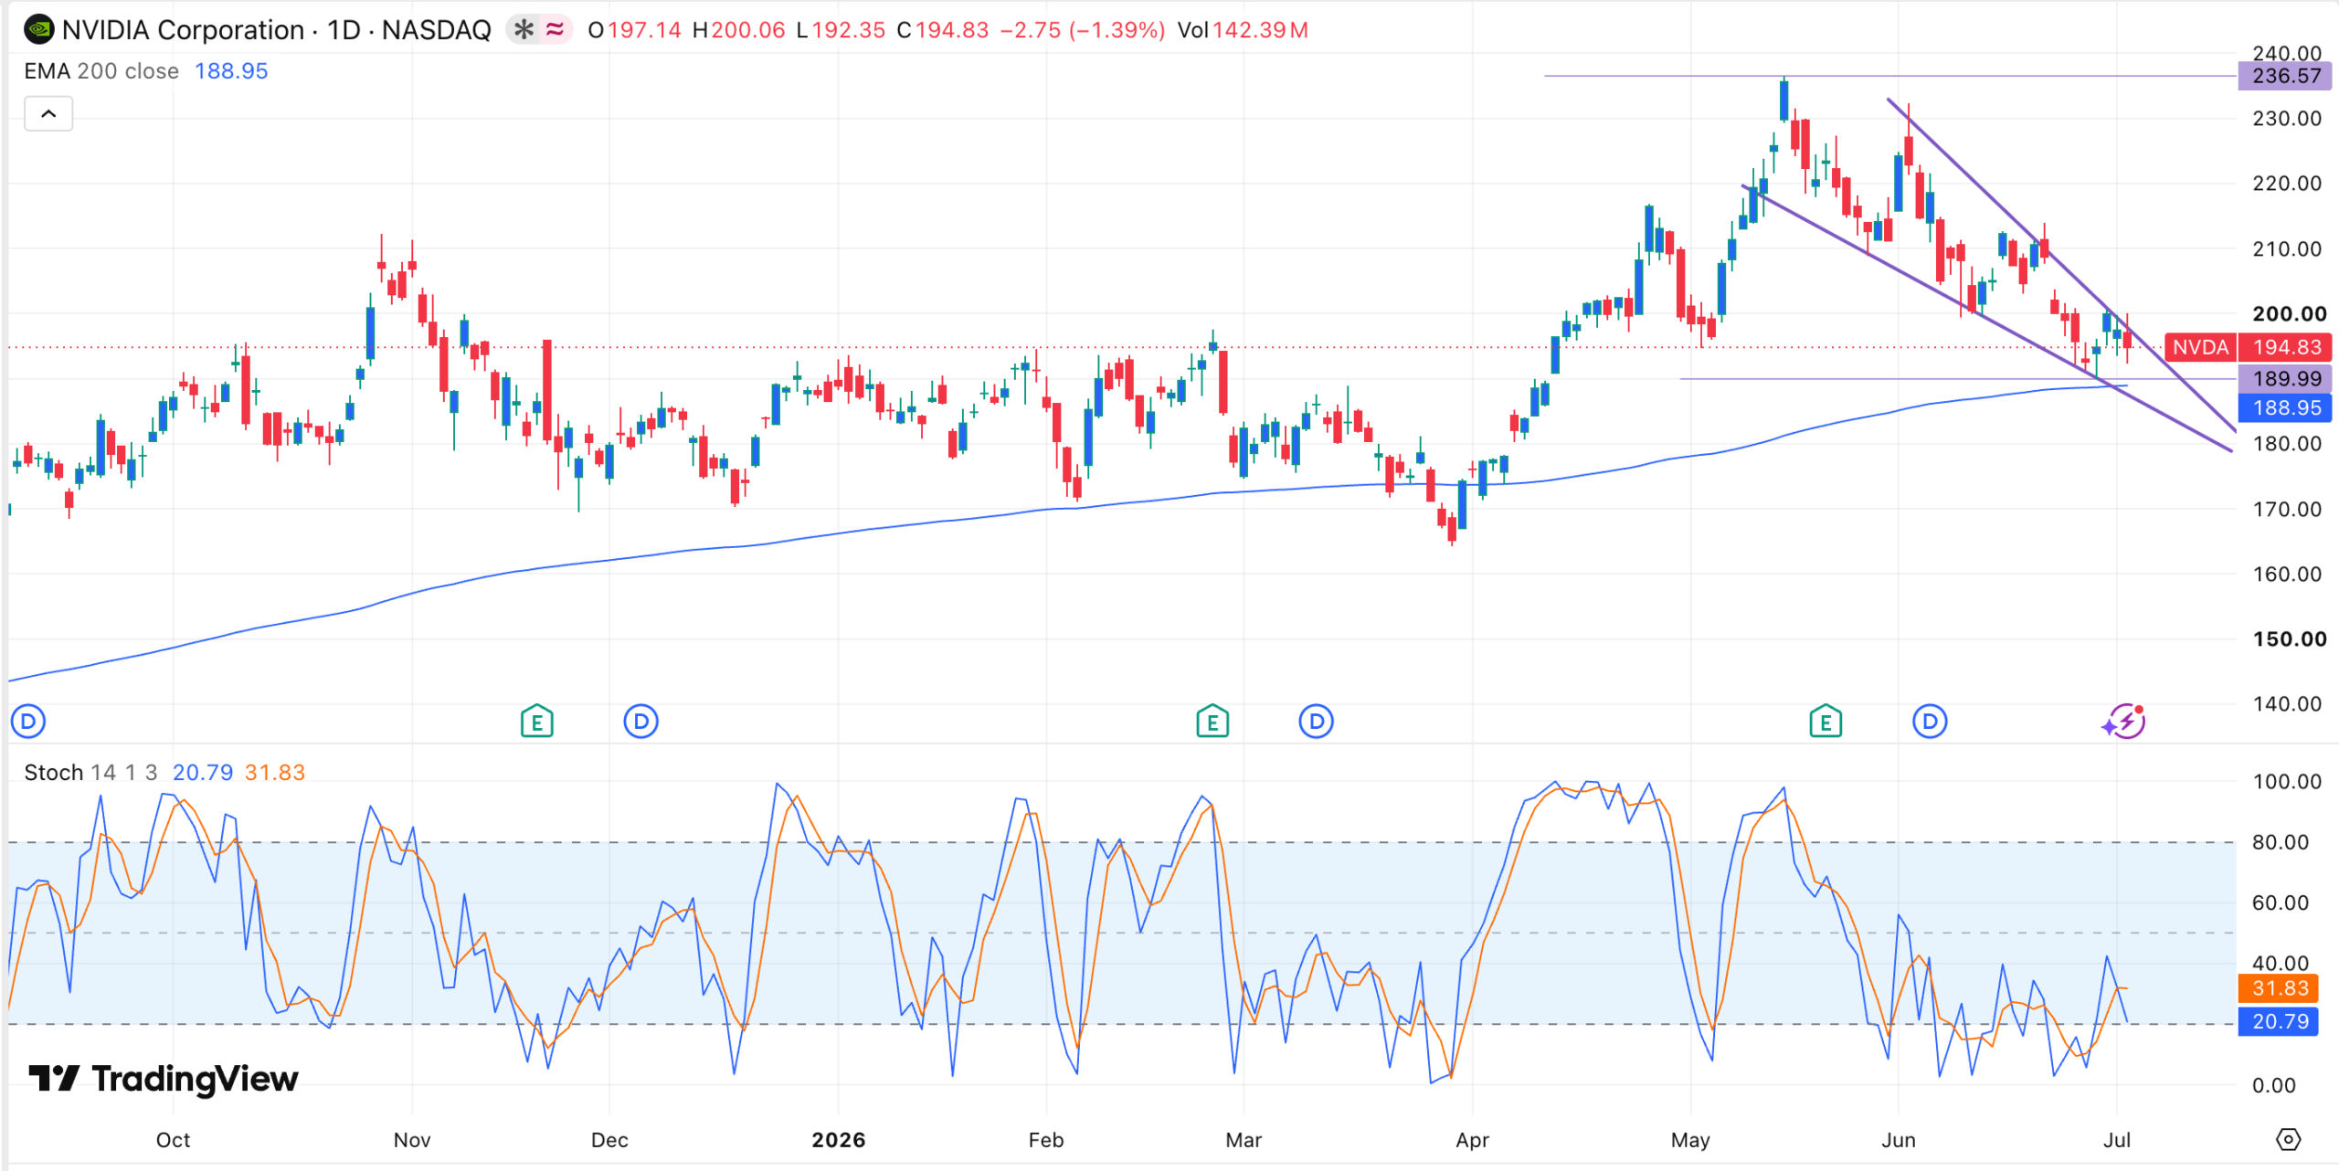
Task: Collapse the indicator legend with the chevron button
Action: point(48,114)
